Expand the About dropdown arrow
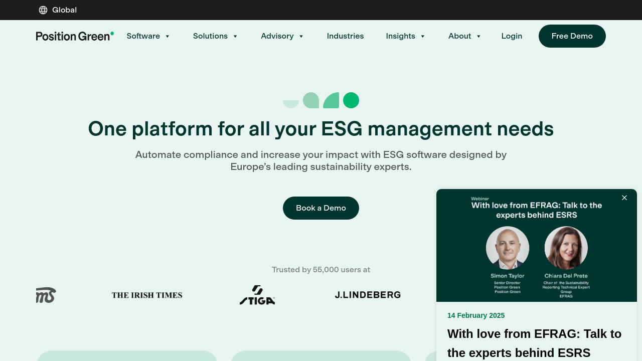 (478, 36)
